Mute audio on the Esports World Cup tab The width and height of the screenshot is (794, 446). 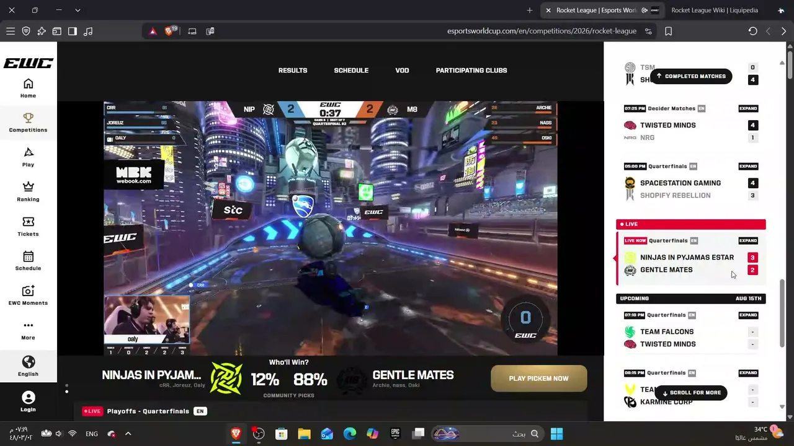pos(645,11)
